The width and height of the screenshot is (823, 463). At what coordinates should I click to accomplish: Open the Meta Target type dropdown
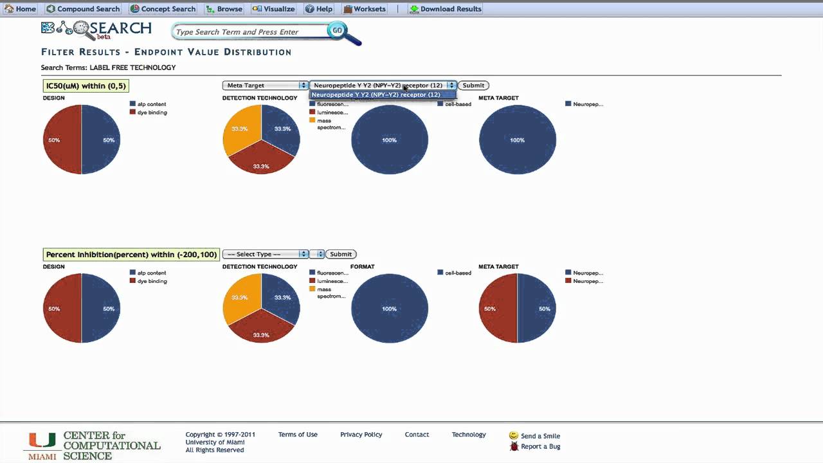point(265,85)
